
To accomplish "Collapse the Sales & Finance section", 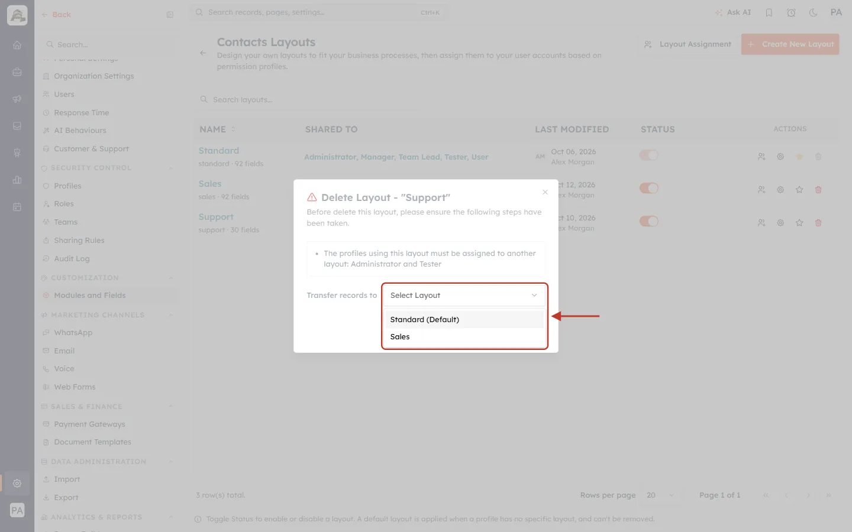I will point(171,407).
